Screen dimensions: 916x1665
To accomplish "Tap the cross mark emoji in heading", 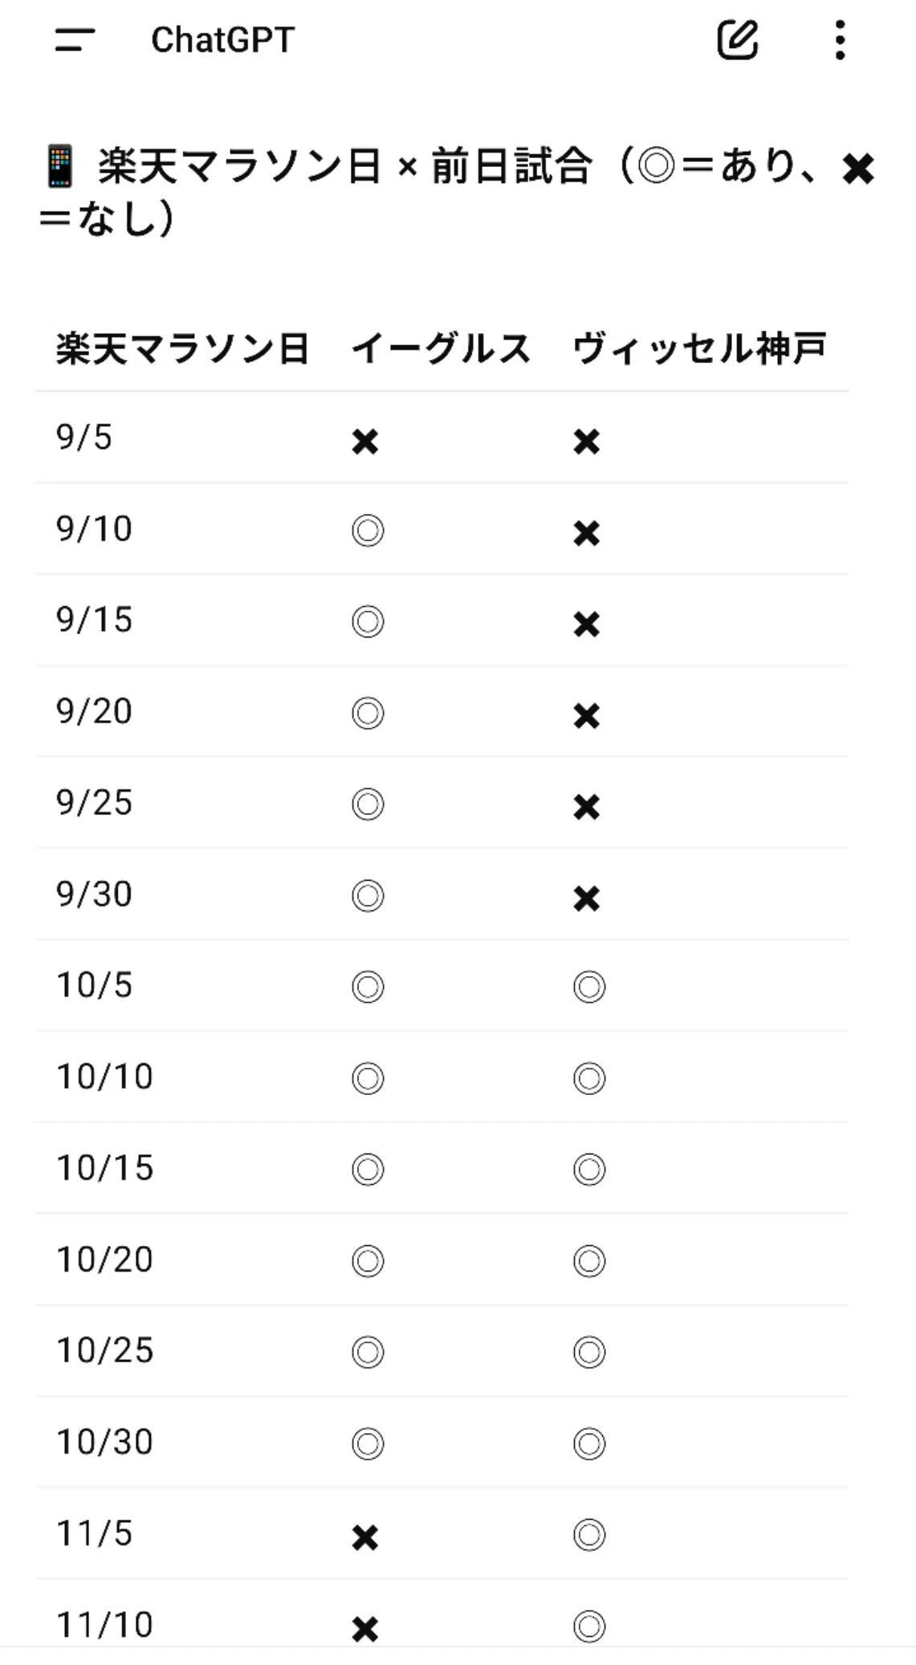I will [x=858, y=169].
